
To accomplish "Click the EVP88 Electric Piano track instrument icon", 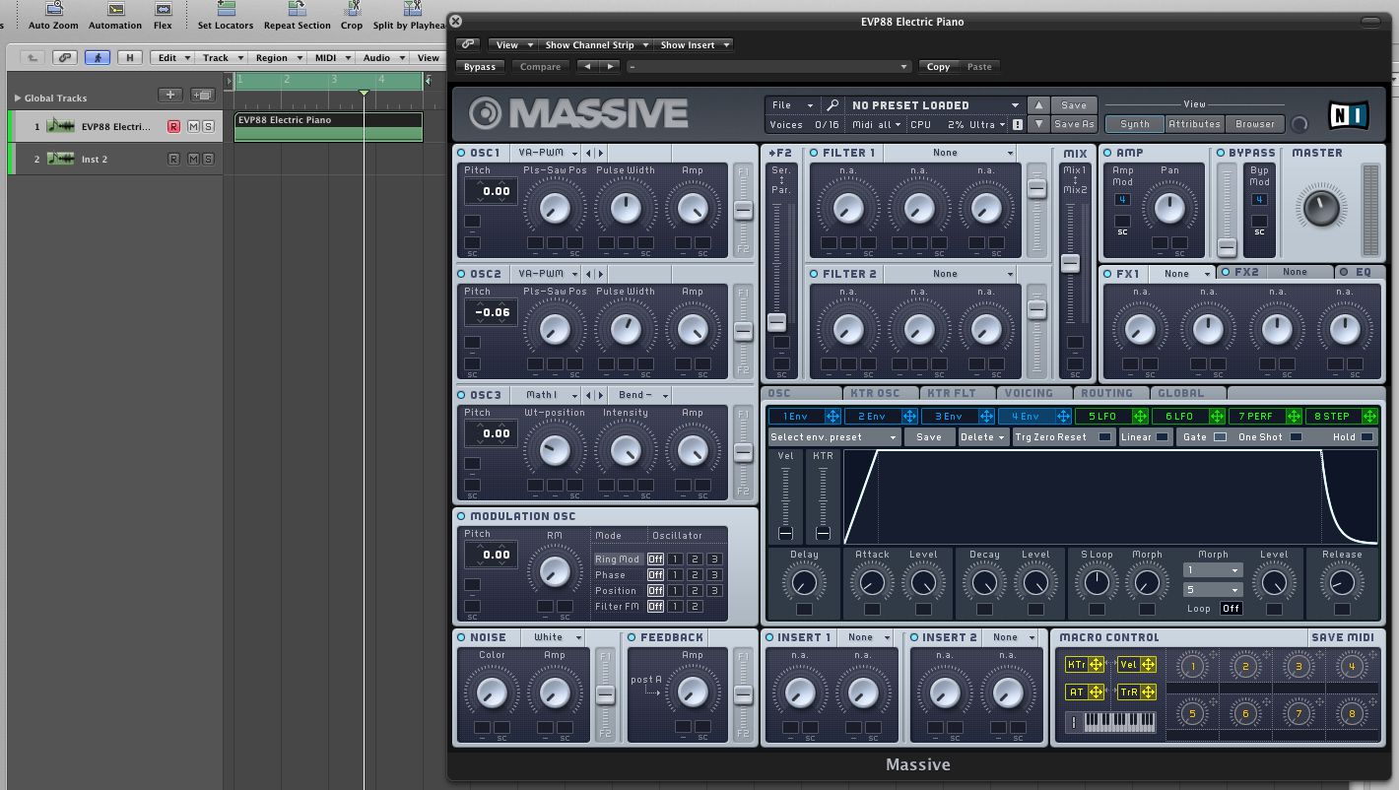I will click(61, 126).
